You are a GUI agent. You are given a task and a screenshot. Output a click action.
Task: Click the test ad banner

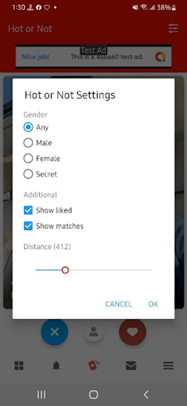point(93,56)
